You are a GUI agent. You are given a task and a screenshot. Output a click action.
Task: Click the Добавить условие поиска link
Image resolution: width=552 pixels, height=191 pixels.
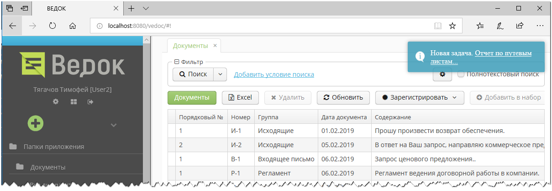[273, 74]
